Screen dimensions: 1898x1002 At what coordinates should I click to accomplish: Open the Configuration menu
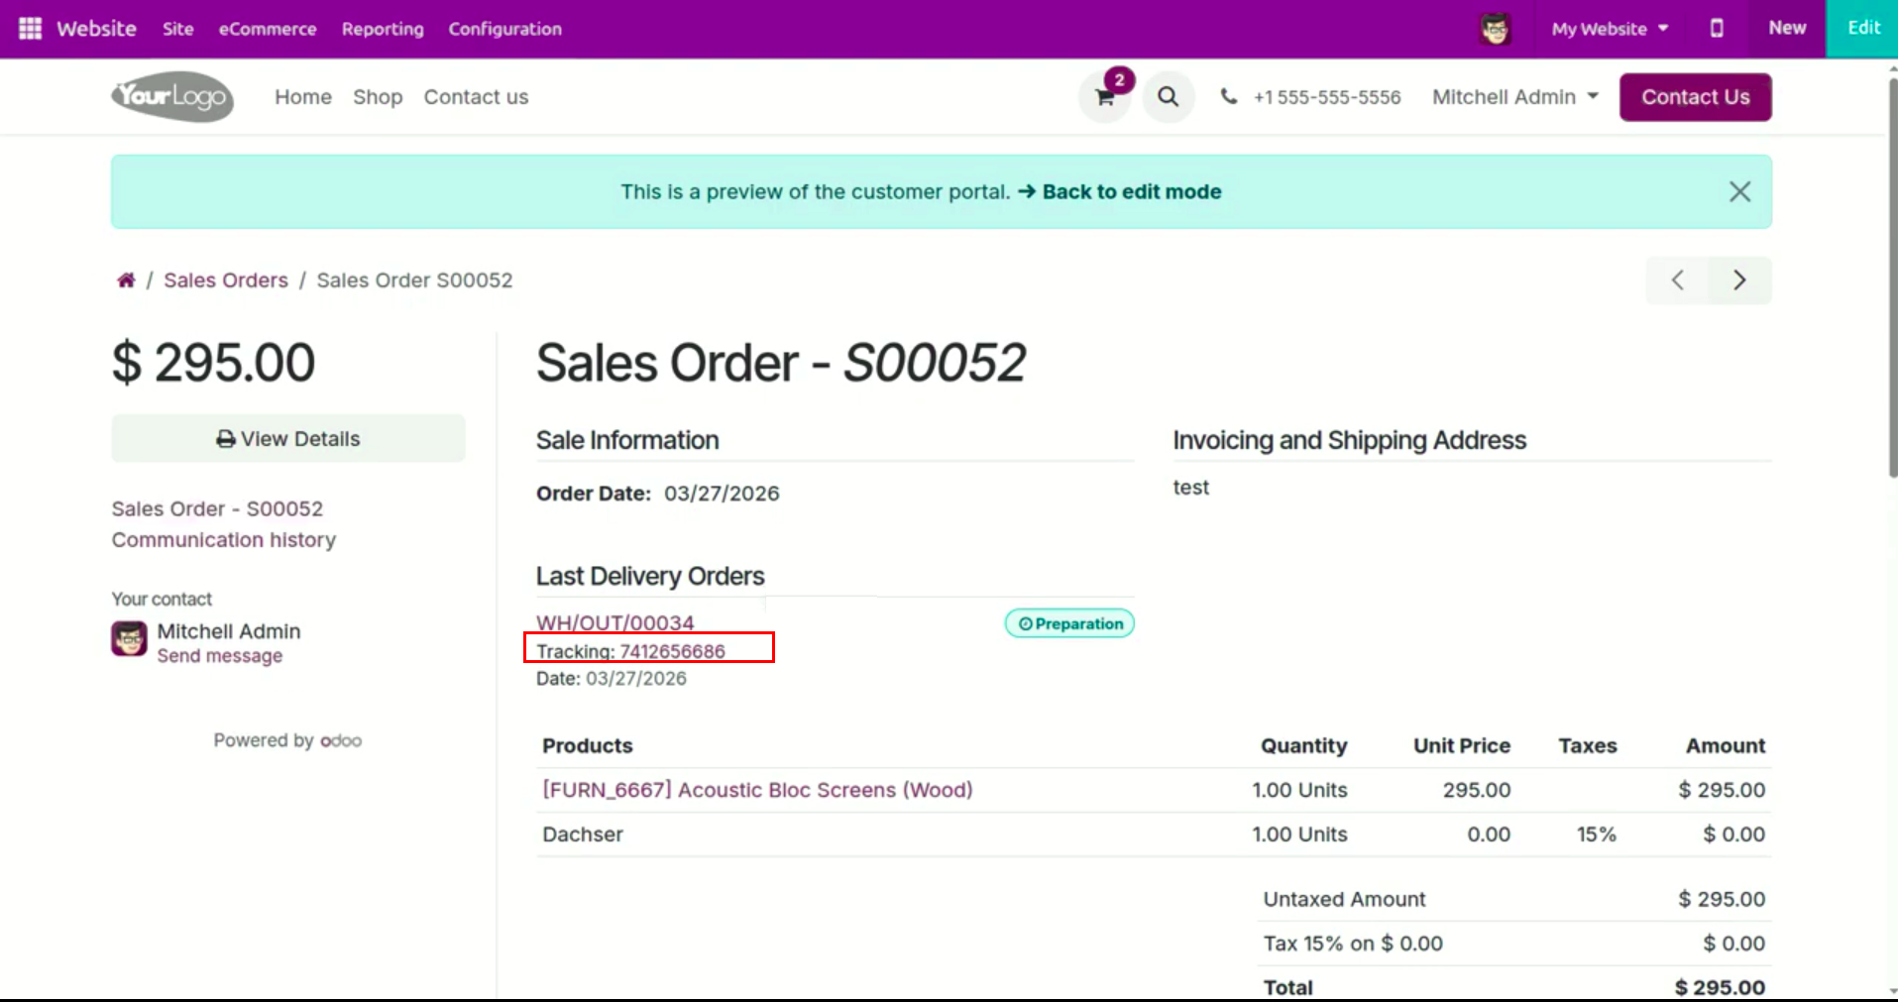tap(504, 29)
